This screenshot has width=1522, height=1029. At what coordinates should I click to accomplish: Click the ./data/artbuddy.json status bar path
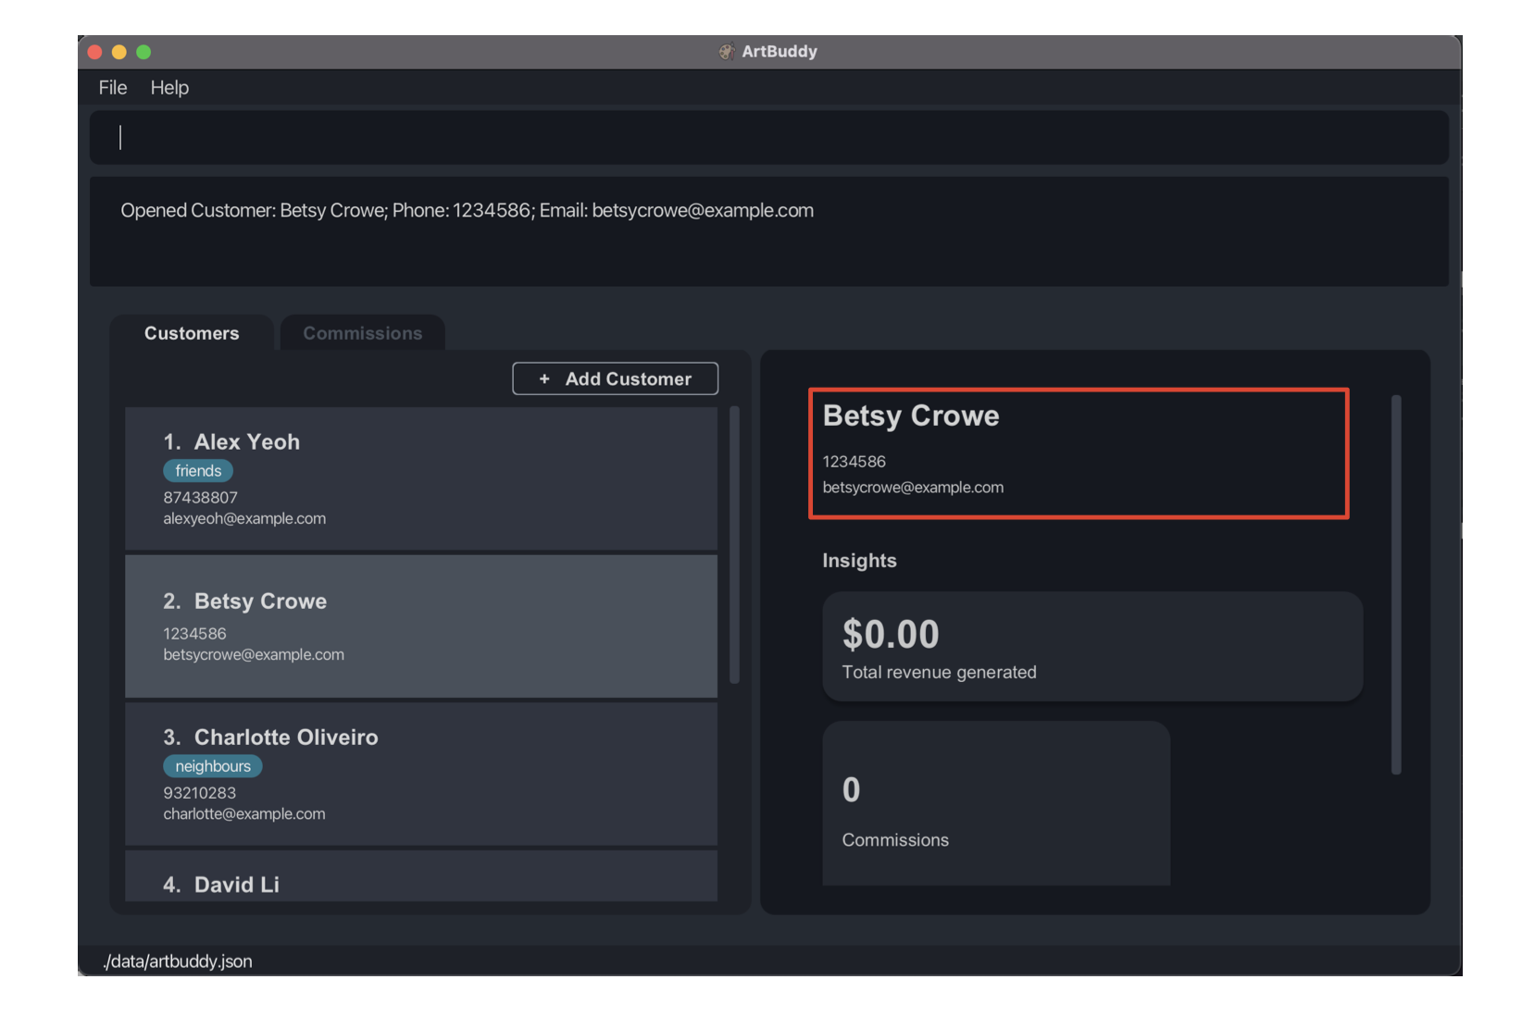tap(177, 961)
